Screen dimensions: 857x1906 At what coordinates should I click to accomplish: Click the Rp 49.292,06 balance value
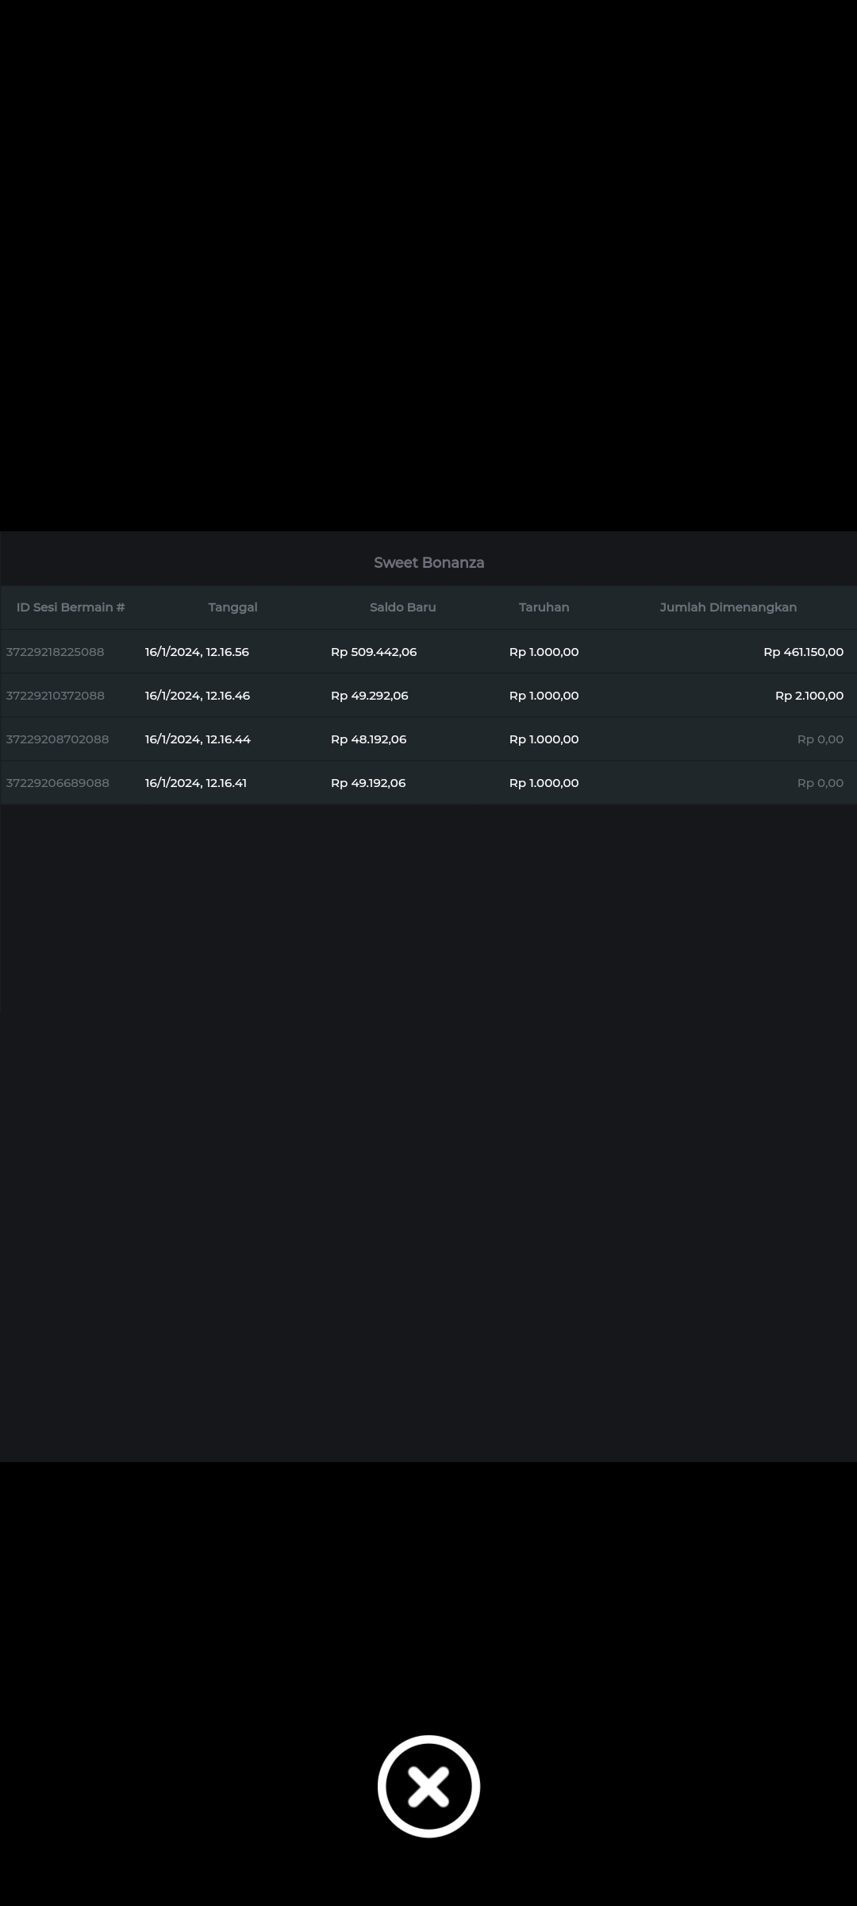click(x=369, y=695)
